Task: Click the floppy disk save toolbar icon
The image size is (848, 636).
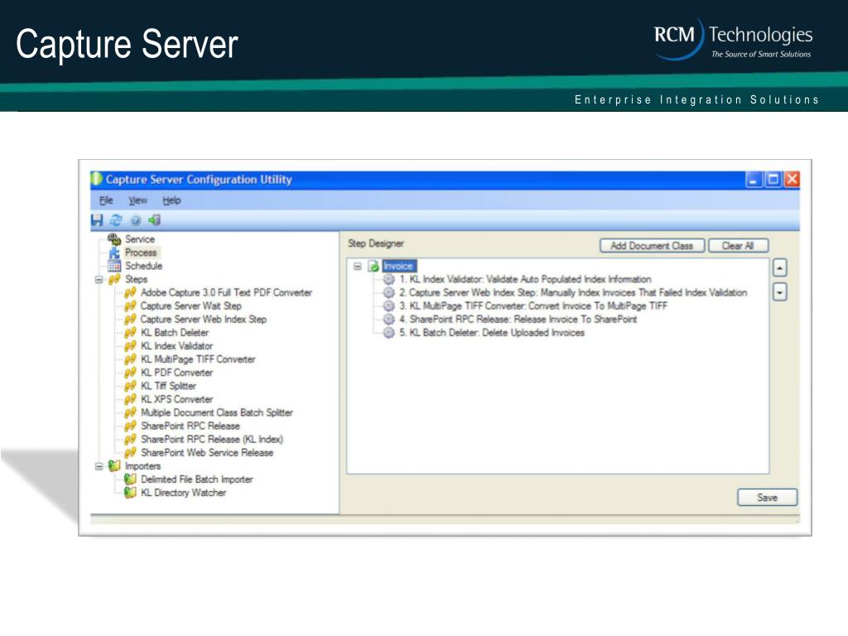Action: click(97, 220)
